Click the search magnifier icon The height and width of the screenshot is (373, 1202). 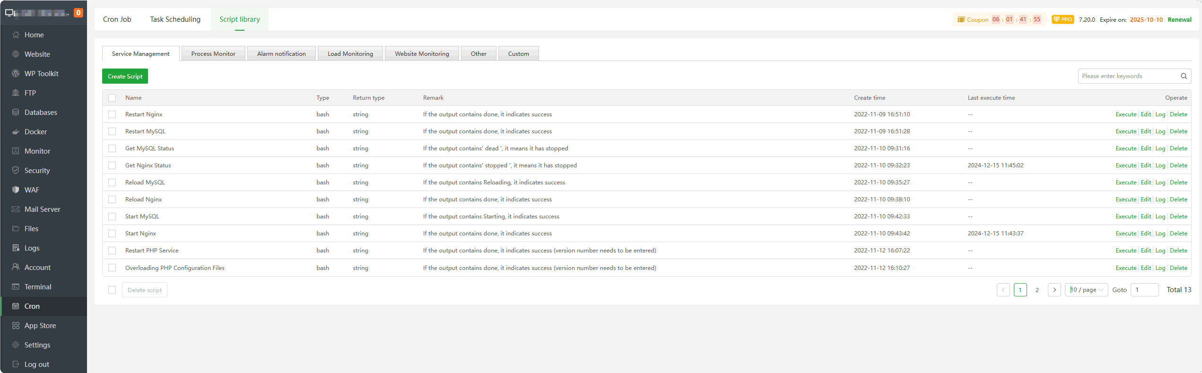[1184, 76]
